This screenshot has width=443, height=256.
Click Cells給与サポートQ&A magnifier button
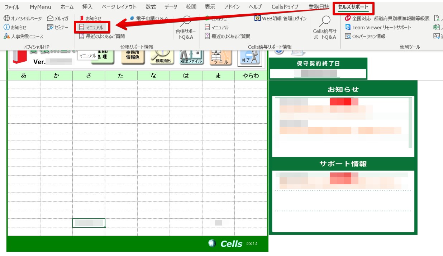tap(325, 27)
